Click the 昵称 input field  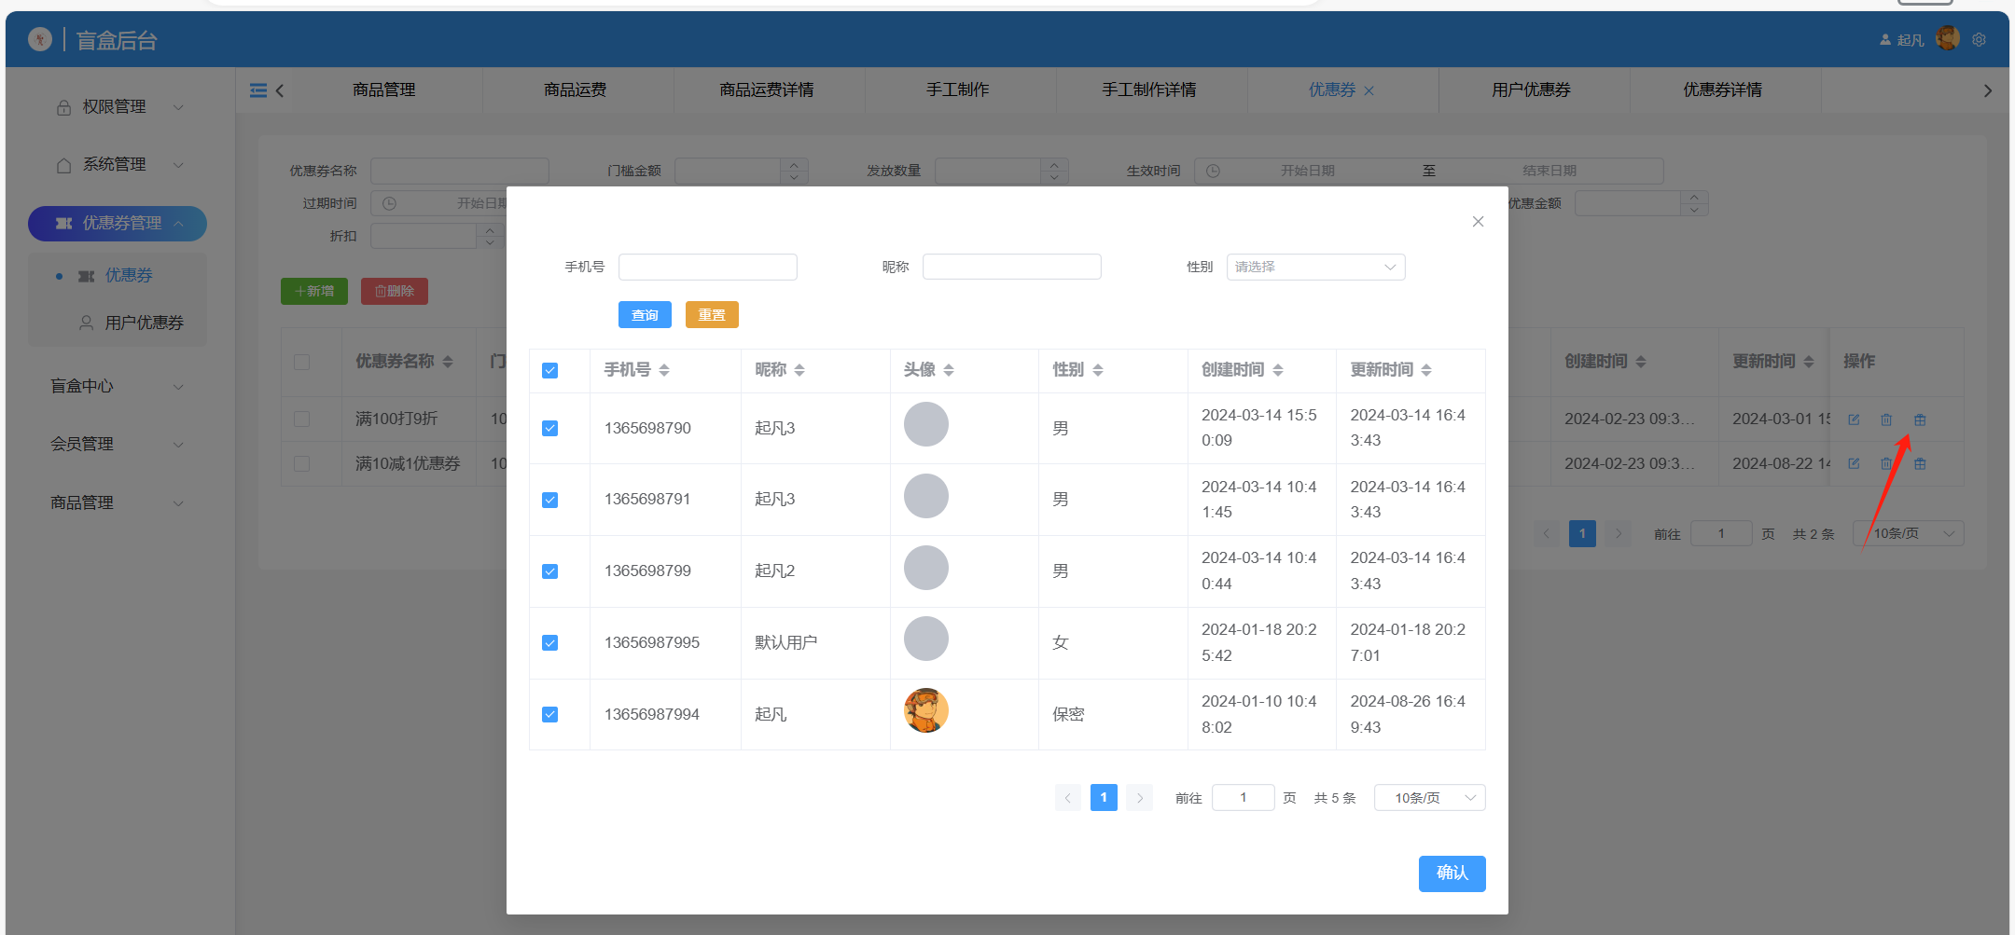point(1012,267)
